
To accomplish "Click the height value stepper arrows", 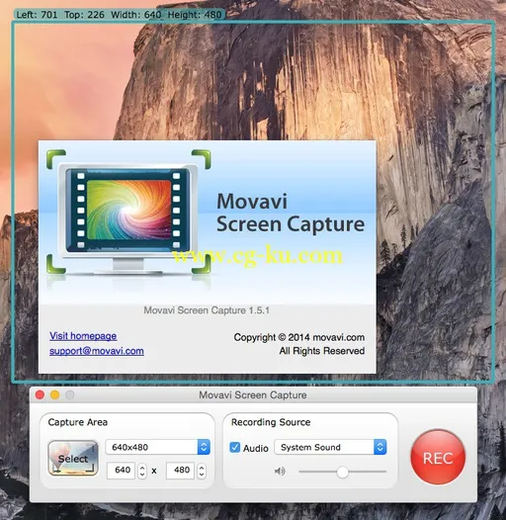I will click(x=202, y=471).
